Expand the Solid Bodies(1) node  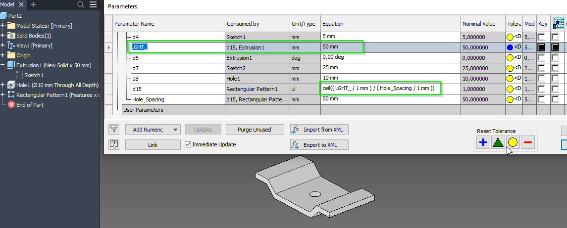point(2,36)
